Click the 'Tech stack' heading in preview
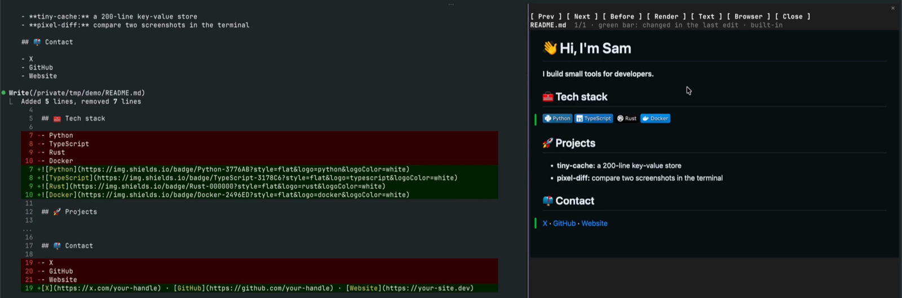 (581, 97)
